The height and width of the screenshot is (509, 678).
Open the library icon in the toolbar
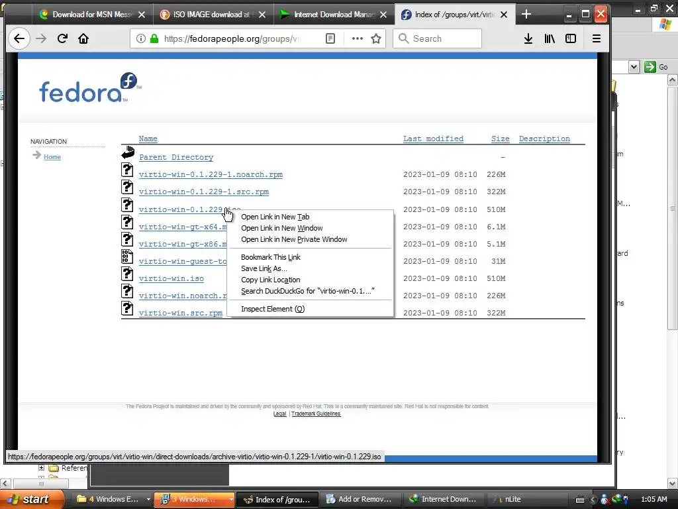click(550, 38)
